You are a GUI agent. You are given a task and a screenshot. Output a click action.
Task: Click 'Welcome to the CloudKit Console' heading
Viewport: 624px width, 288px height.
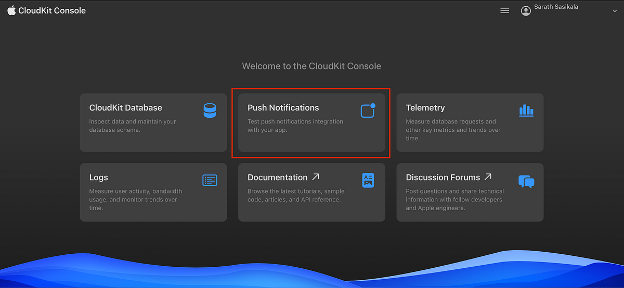tap(311, 66)
